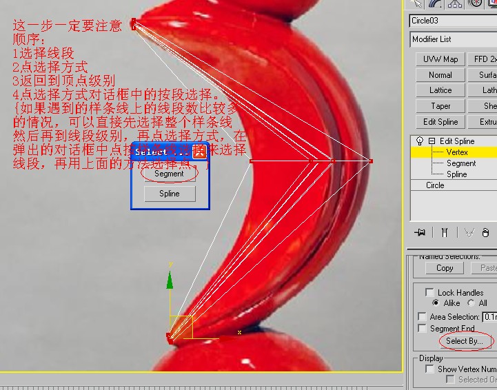
Task: Select the Circle base object in stack
Action: (x=435, y=185)
